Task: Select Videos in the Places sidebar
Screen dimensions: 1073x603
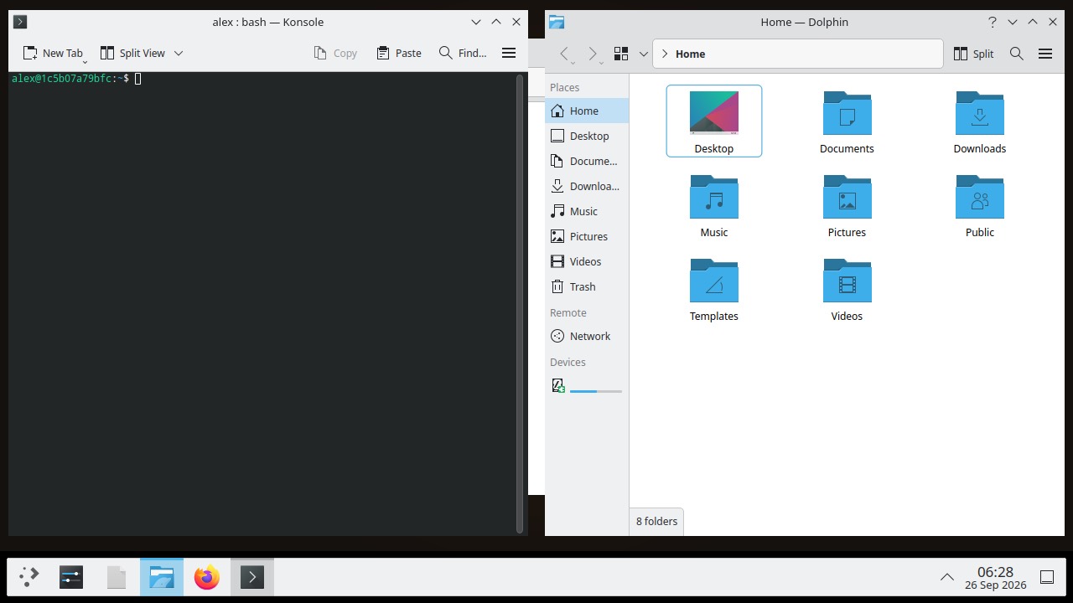Action: tap(587, 261)
